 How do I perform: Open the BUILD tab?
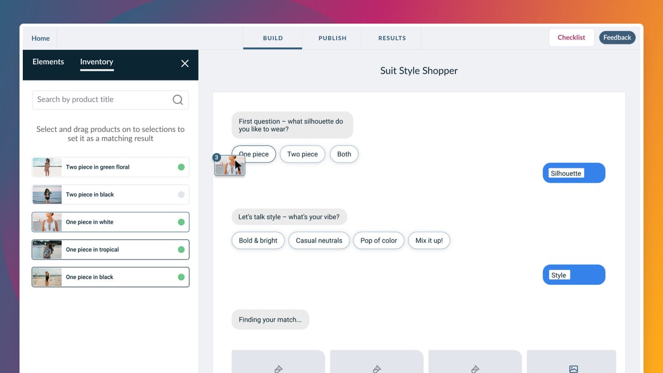(x=272, y=38)
